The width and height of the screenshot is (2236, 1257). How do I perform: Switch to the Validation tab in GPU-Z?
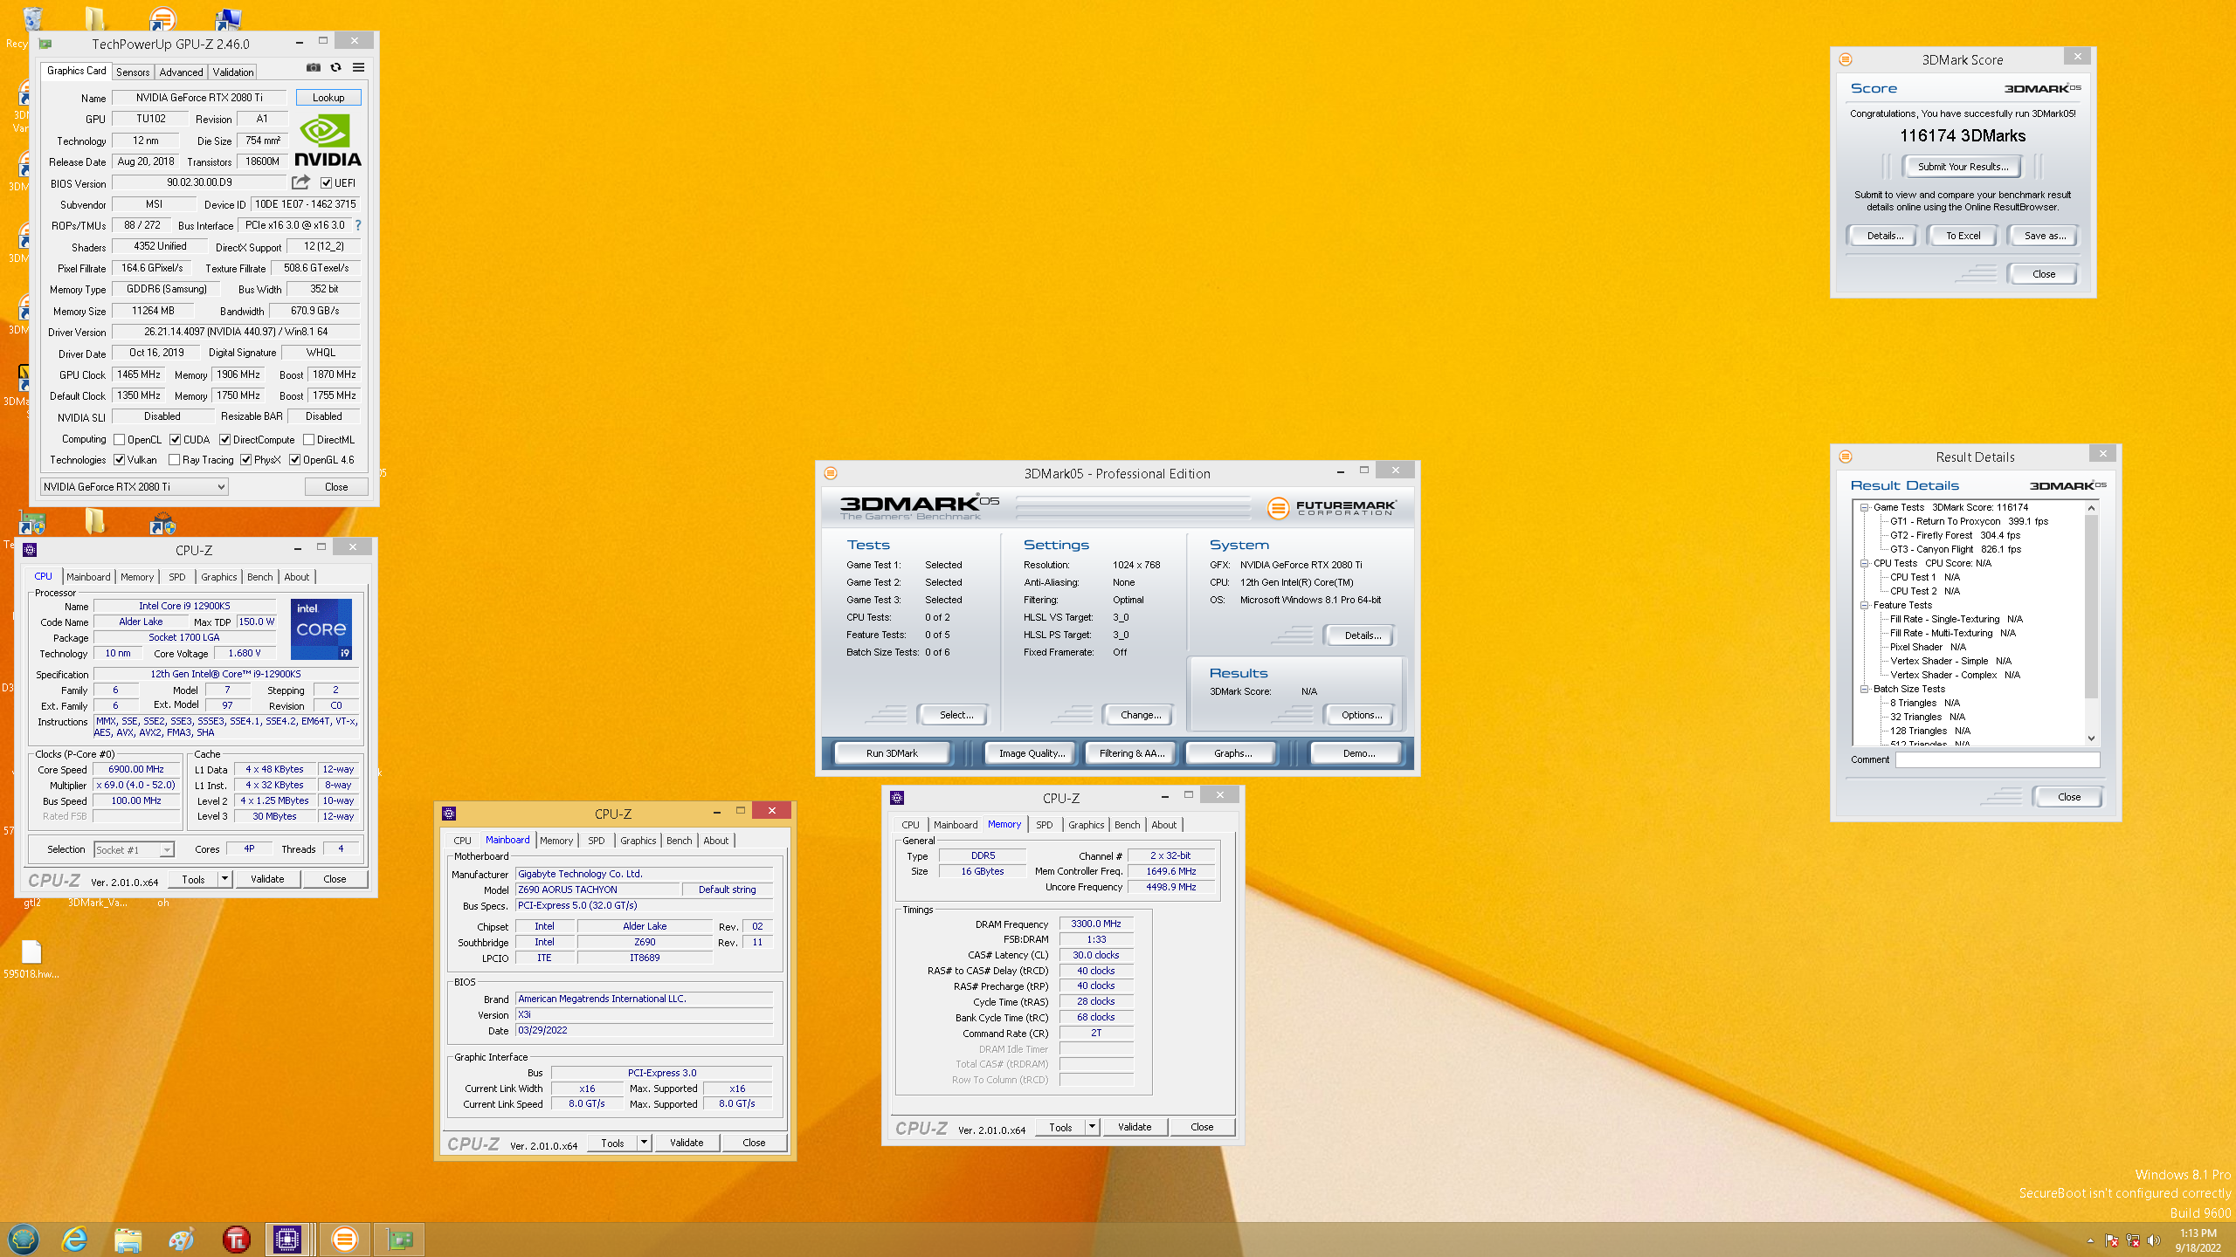tap(233, 72)
